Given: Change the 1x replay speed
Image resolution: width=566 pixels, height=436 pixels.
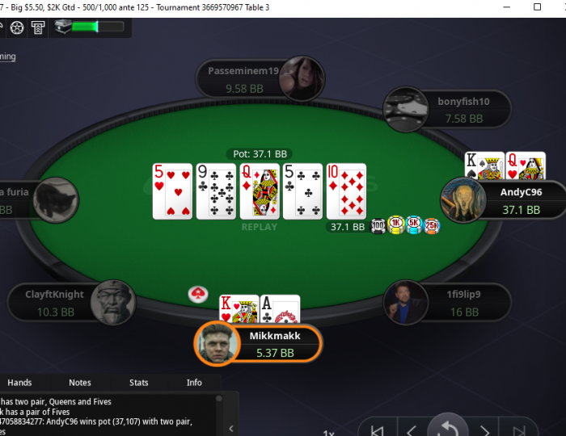Looking at the screenshot, I should (328, 433).
